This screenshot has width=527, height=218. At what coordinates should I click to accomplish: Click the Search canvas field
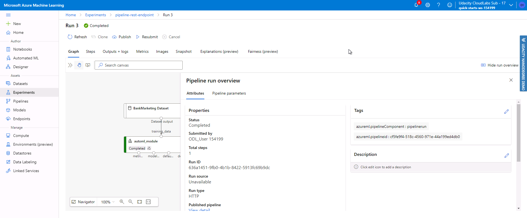click(139, 65)
